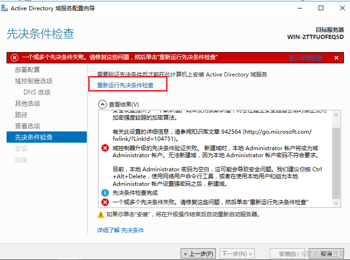Open the 其他选项 step
The width and height of the screenshot is (350, 260).
28,103
